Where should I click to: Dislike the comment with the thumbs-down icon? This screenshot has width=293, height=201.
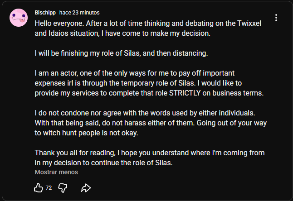coord(63,188)
